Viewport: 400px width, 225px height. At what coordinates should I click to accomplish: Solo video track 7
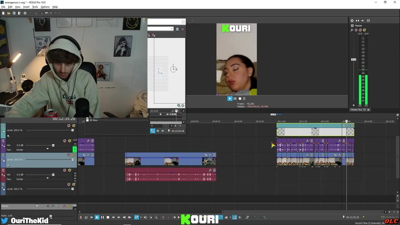(74, 184)
